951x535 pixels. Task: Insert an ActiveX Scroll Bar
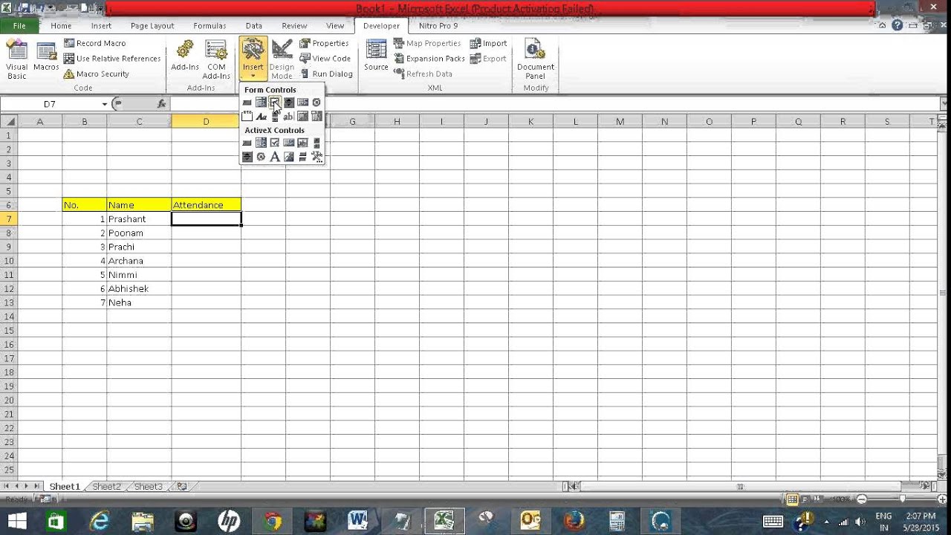pyautogui.click(x=317, y=143)
